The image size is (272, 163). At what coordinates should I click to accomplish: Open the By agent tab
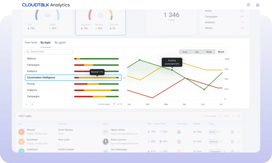click(x=60, y=42)
